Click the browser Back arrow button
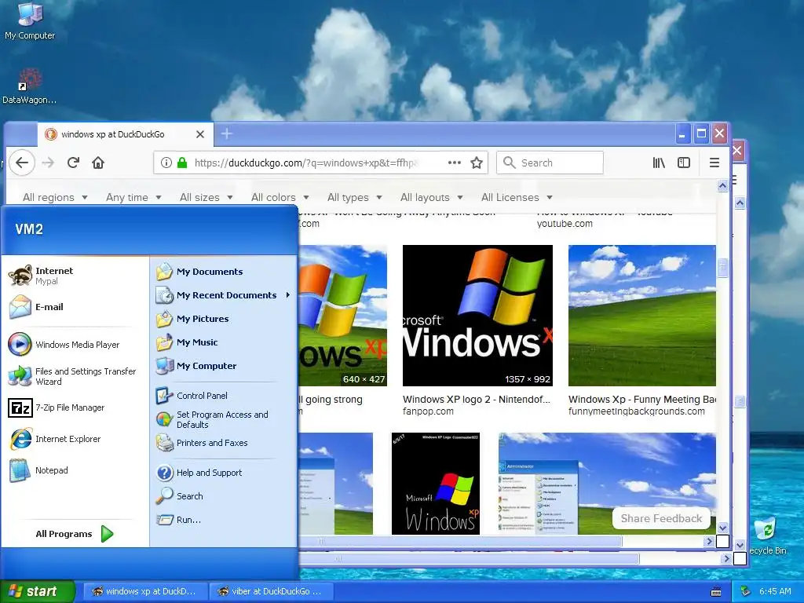The width and height of the screenshot is (804, 603). (21, 163)
